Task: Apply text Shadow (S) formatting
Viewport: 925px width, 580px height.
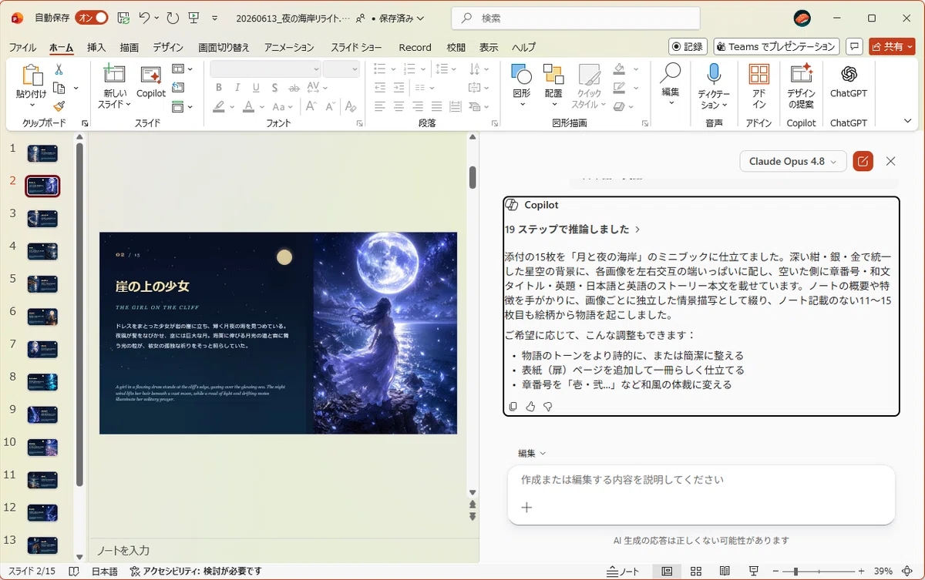Action: coord(274,88)
